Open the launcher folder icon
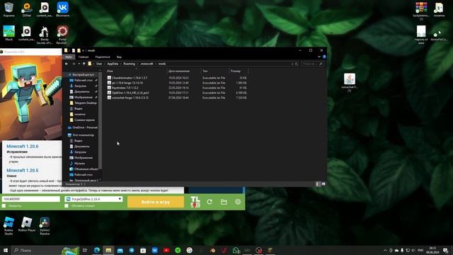Image resolution: width=453 pixels, height=255 pixels. point(224,202)
